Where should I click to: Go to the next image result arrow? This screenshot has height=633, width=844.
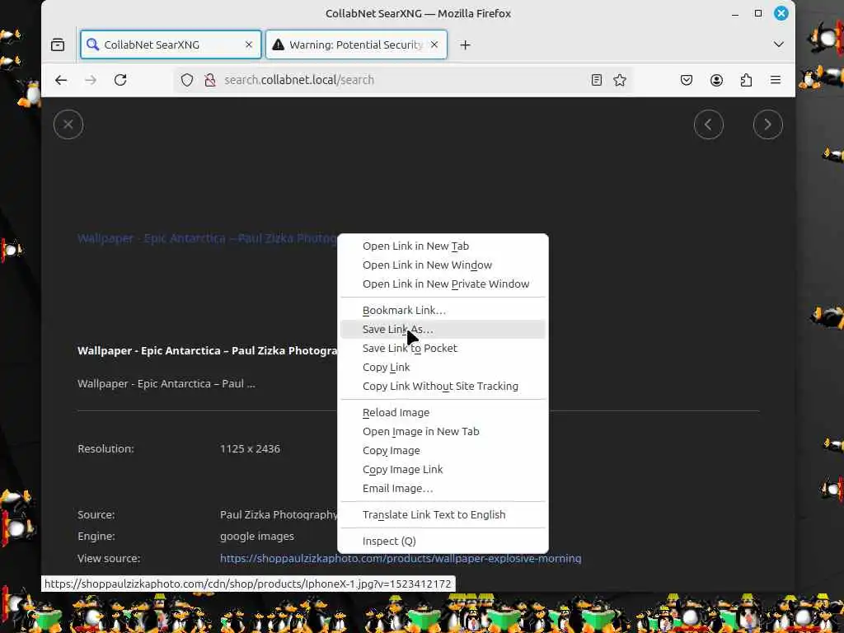[x=767, y=124]
